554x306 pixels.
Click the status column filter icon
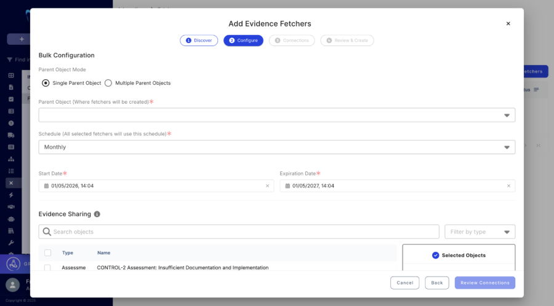(536, 90)
